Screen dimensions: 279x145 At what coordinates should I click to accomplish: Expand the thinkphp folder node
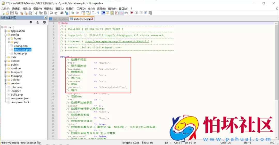pyautogui.click(x=5, y=76)
